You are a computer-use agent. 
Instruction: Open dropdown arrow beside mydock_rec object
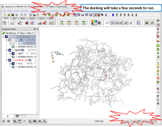click(13, 60)
